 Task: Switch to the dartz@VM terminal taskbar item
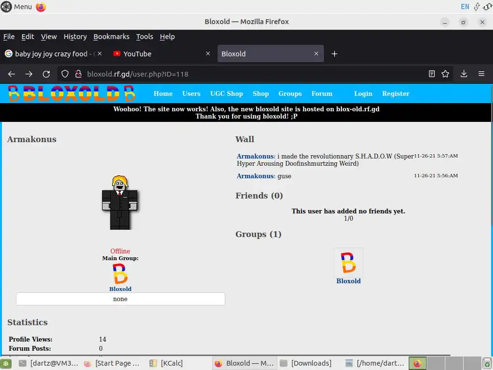(x=49, y=363)
